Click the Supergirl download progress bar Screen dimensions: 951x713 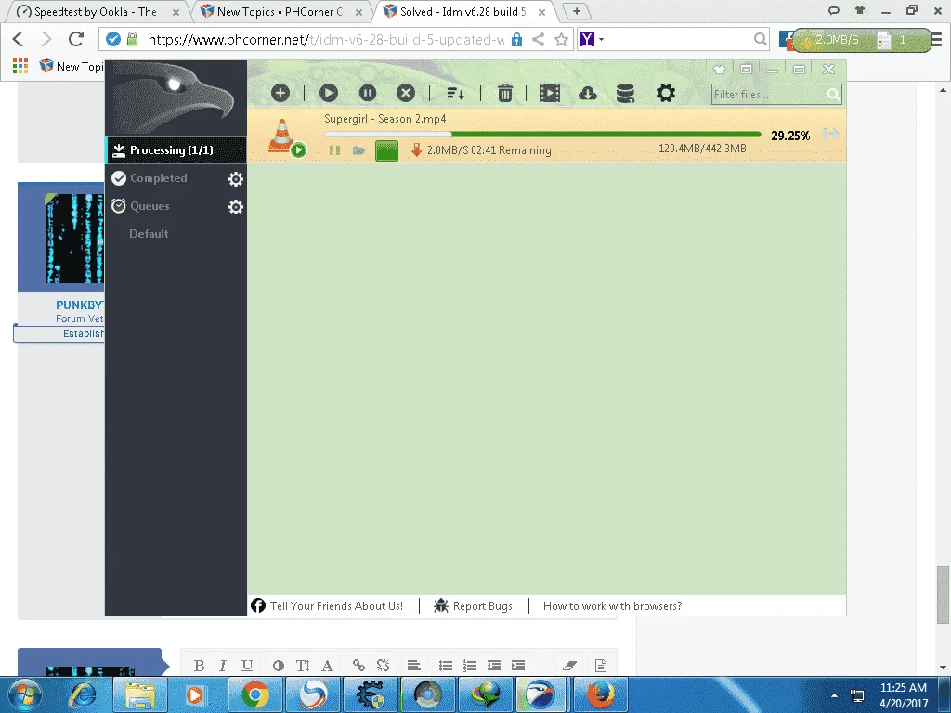(x=542, y=134)
